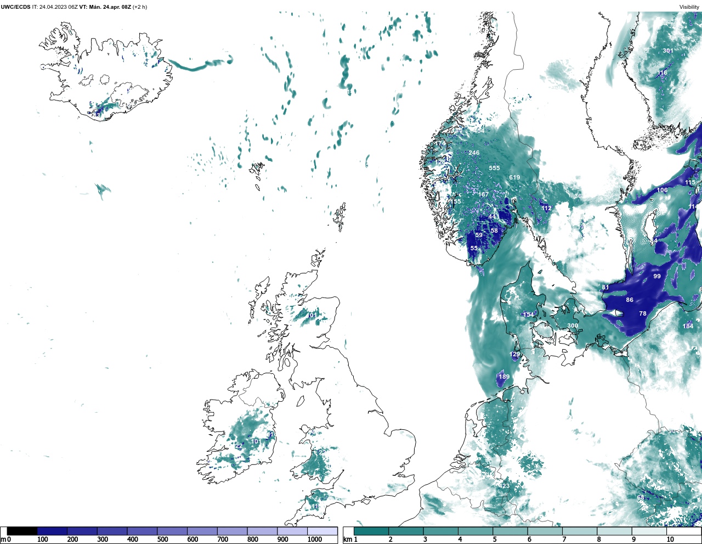Click the 'km' unit label on the legend
702x544 pixels.
point(348,540)
